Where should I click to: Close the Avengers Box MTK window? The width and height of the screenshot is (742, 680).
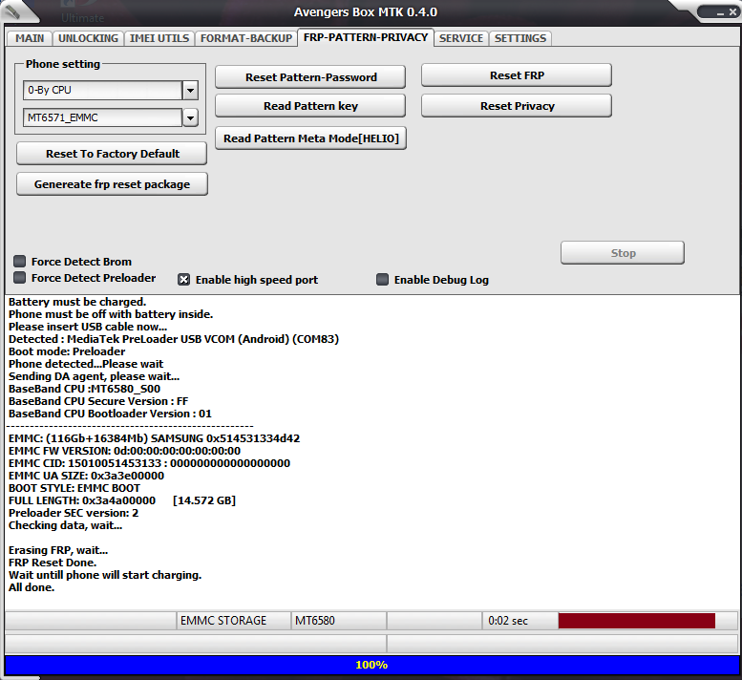tap(732, 12)
